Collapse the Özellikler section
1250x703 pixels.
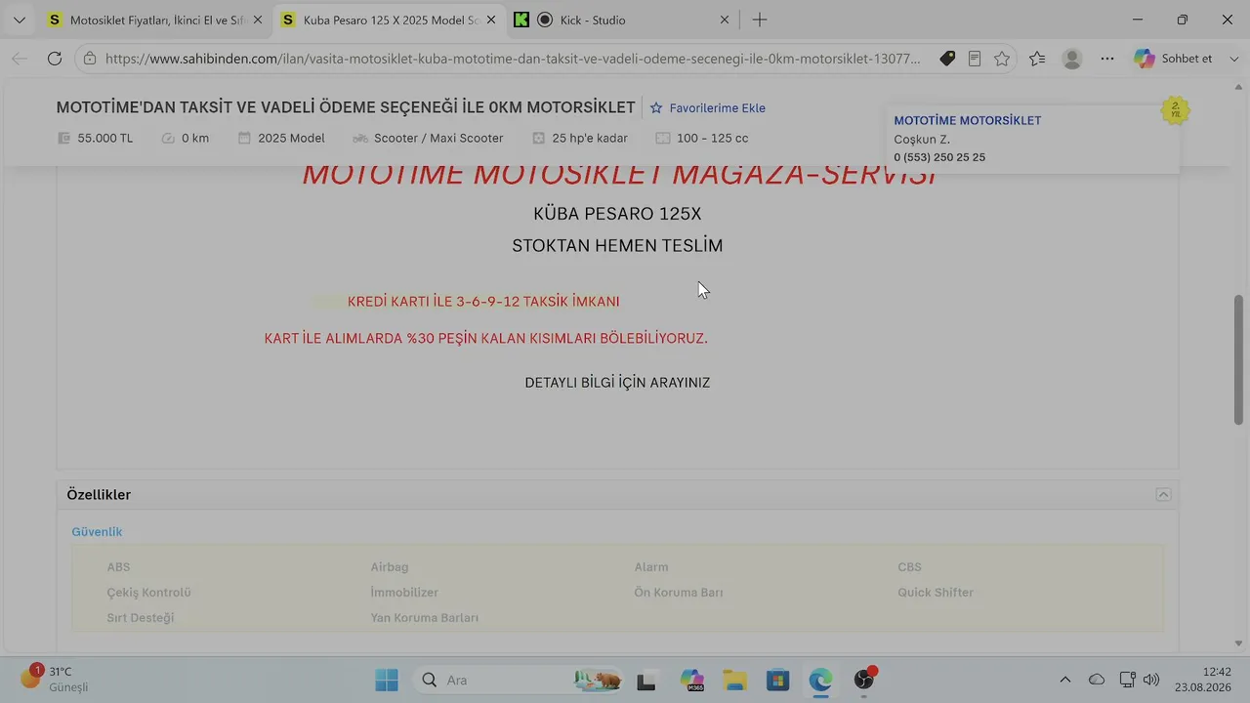click(x=1163, y=495)
